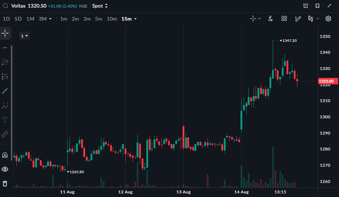Bookmark Voltas to watchlist

point(317,6)
